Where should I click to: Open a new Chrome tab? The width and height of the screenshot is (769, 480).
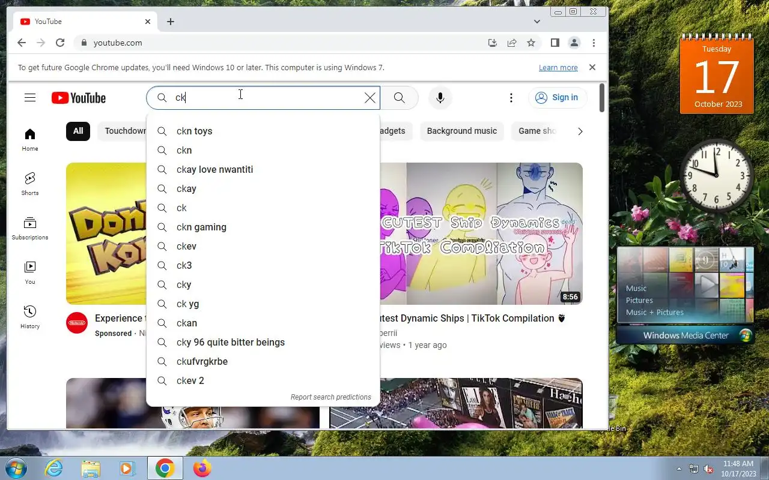pyautogui.click(x=171, y=22)
